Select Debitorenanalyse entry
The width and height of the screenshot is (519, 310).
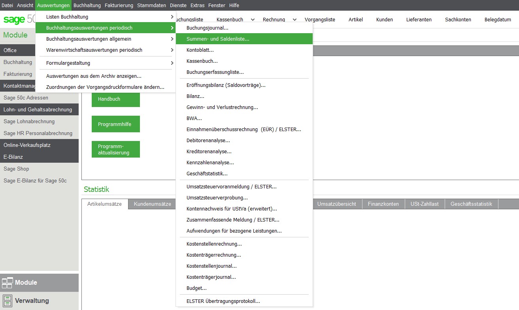244,140
